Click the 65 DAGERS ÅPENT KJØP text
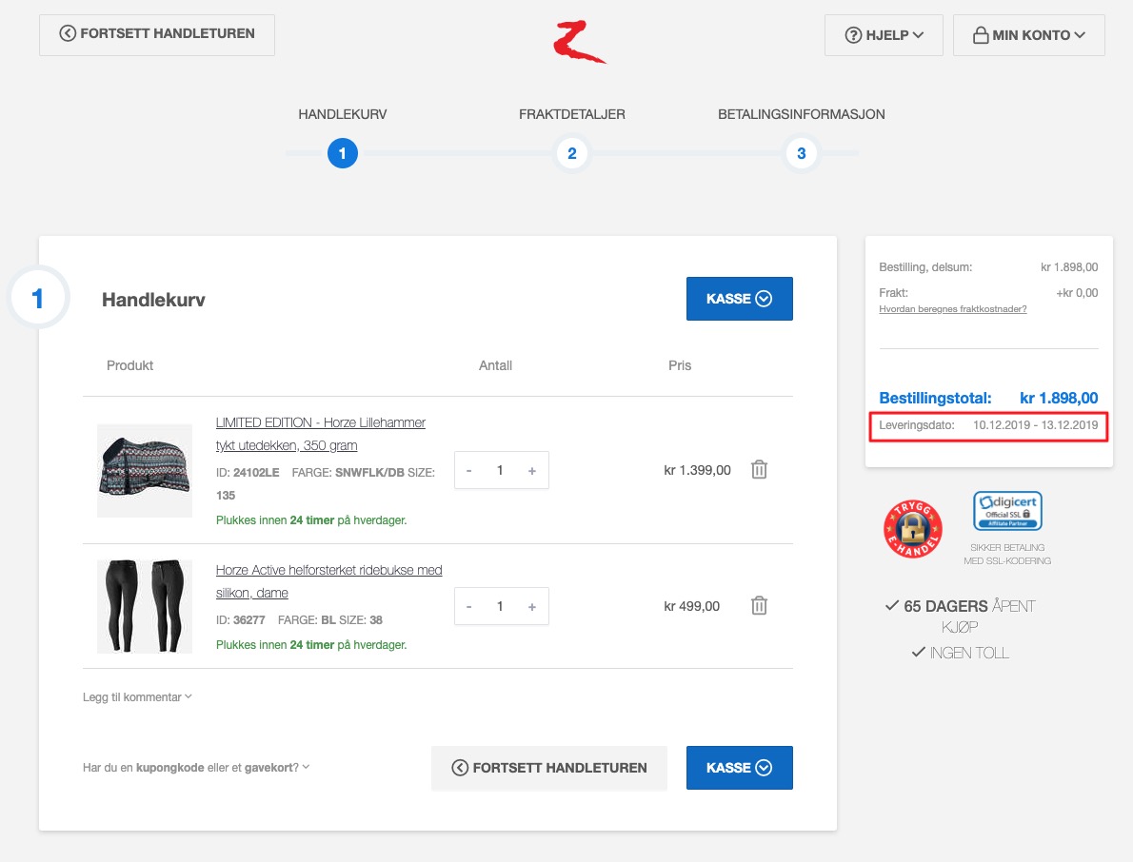This screenshot has height=862, width=1133. tap(961, 616)
